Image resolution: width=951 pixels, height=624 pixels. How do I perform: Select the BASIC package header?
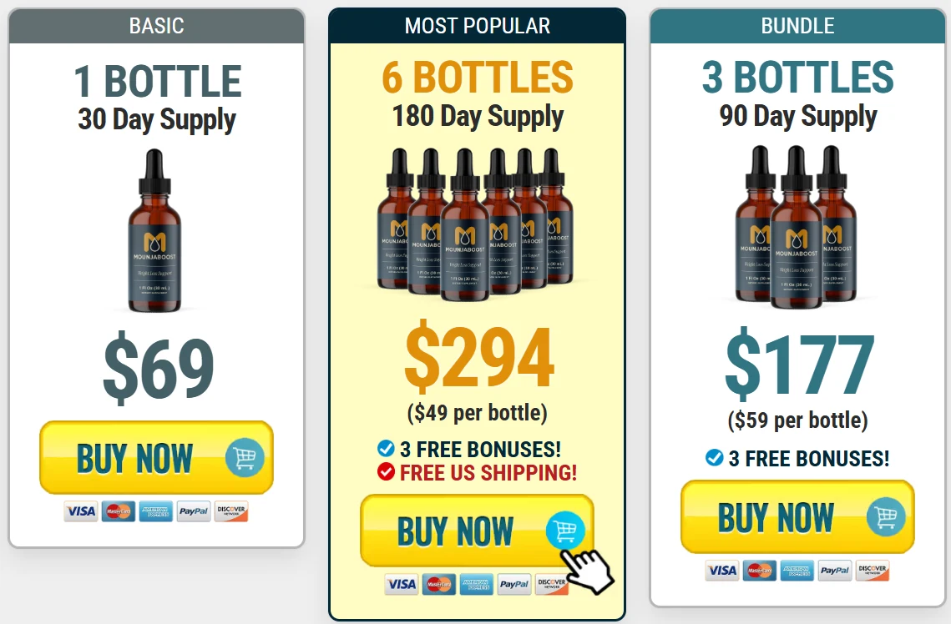pyautogui.click(x=156, y=26)
